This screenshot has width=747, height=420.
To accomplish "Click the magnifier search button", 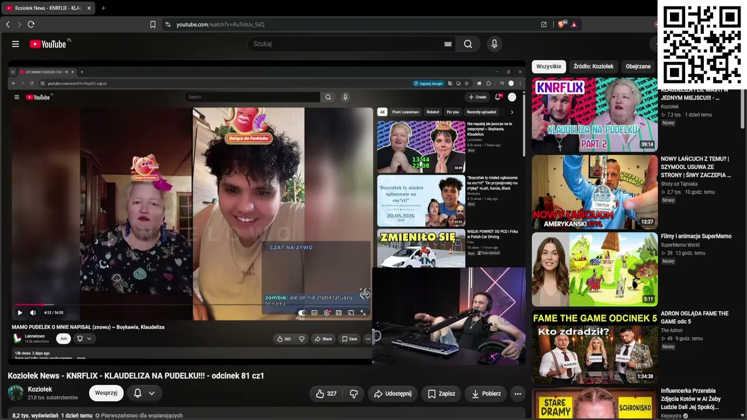I will [x=468, y=44].
